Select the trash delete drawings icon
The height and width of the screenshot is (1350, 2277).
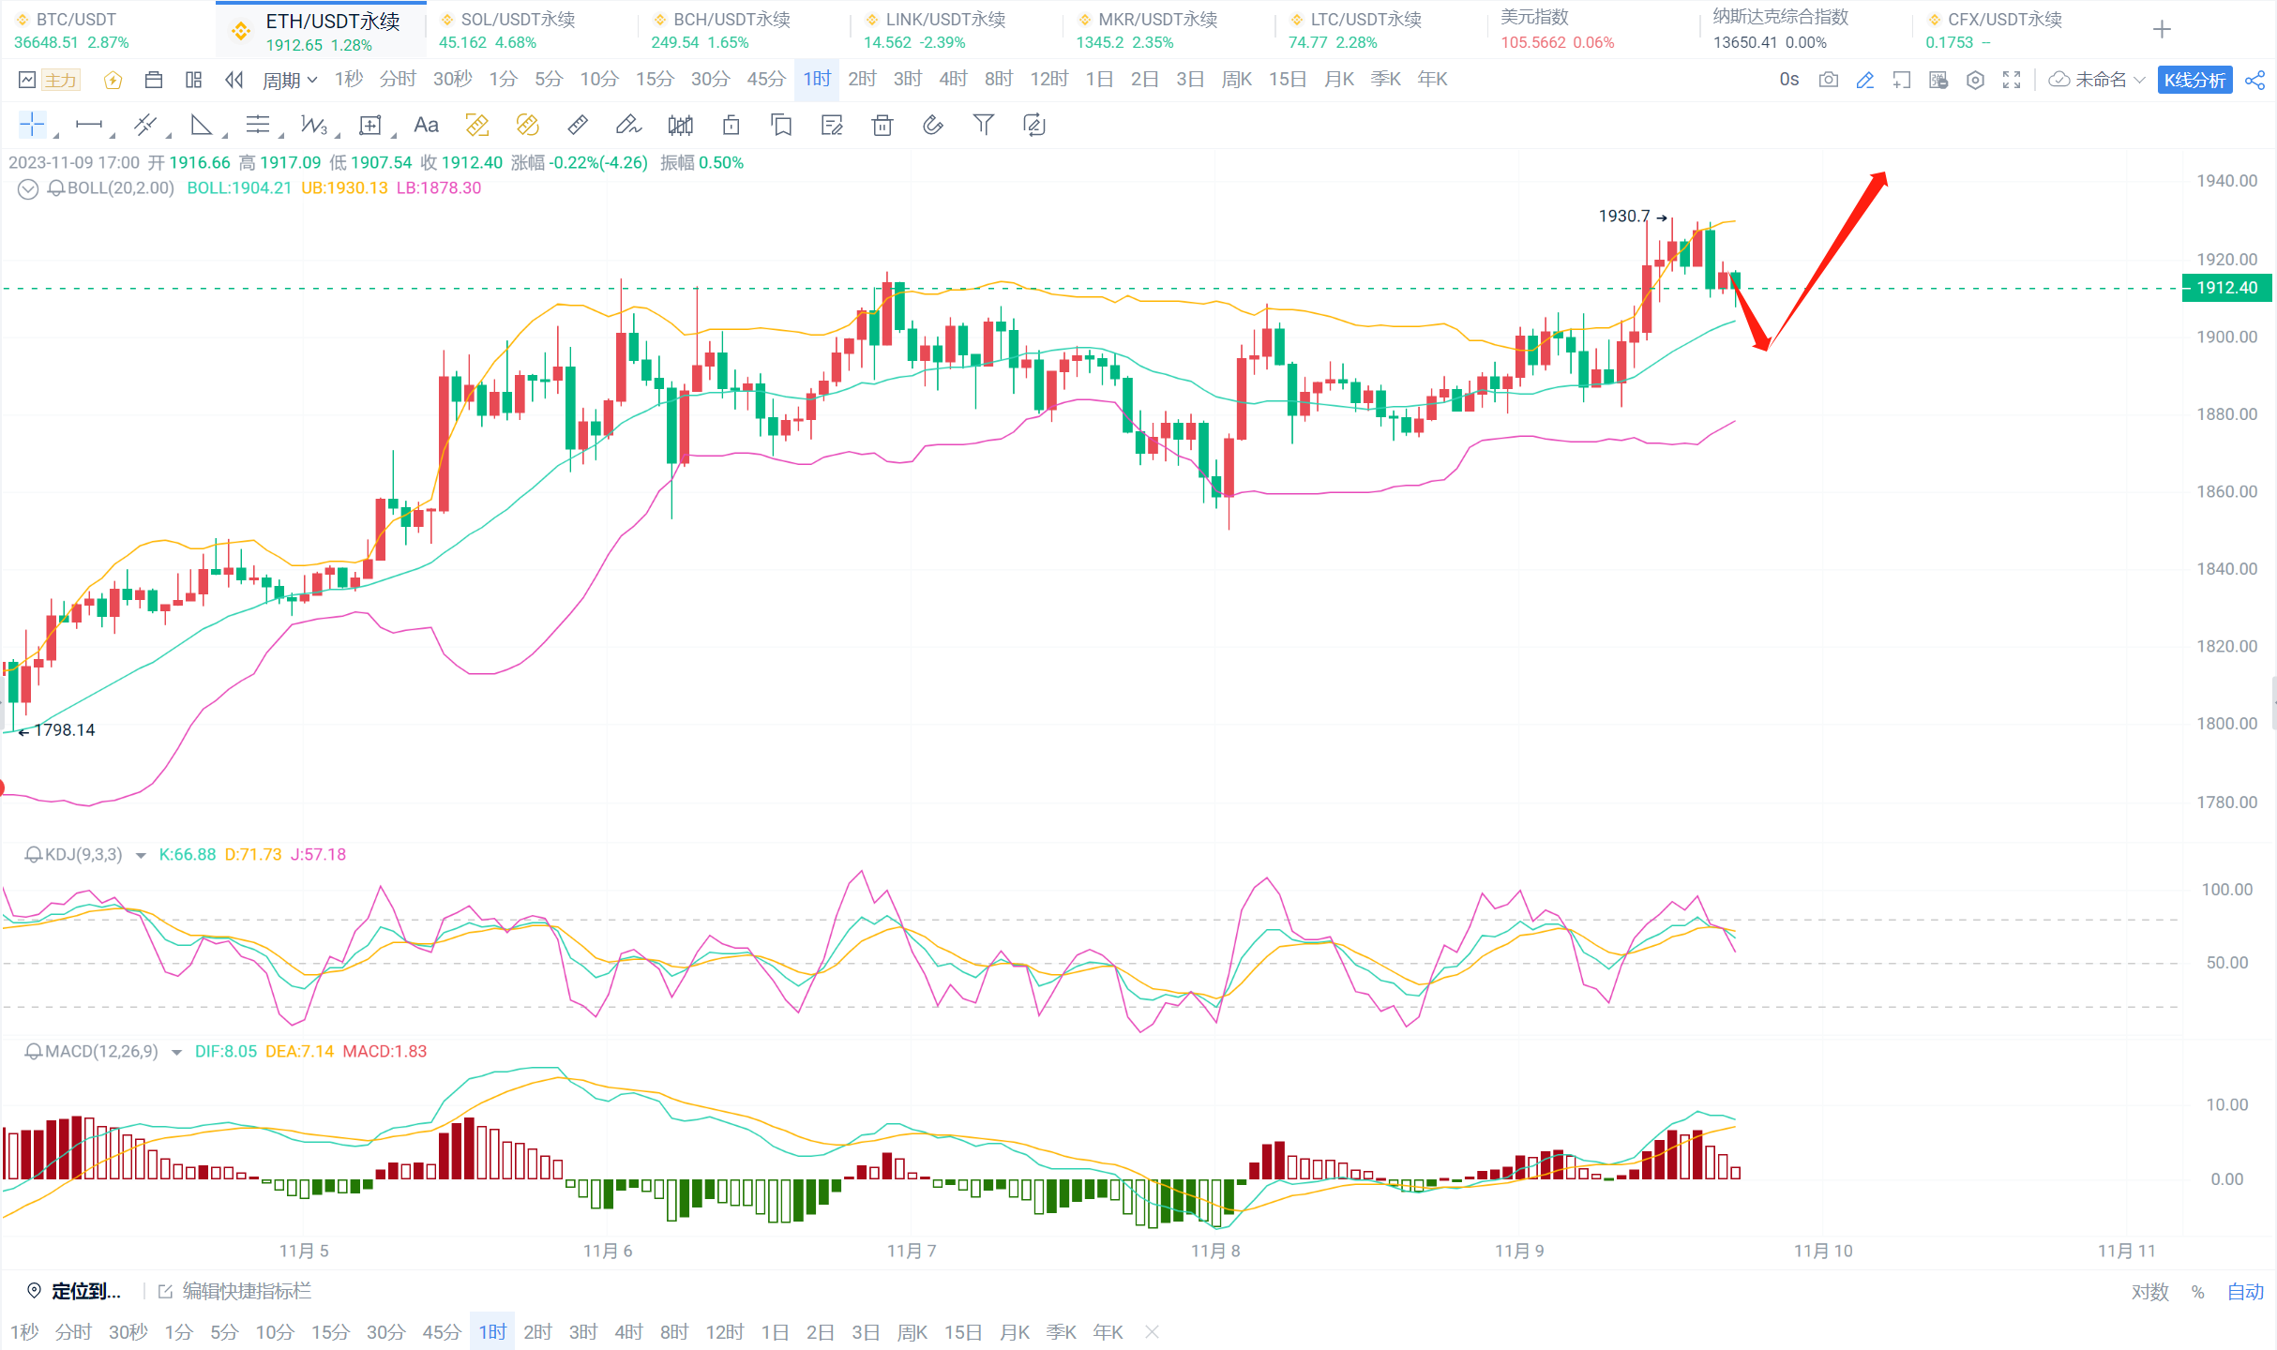point(882,126)
